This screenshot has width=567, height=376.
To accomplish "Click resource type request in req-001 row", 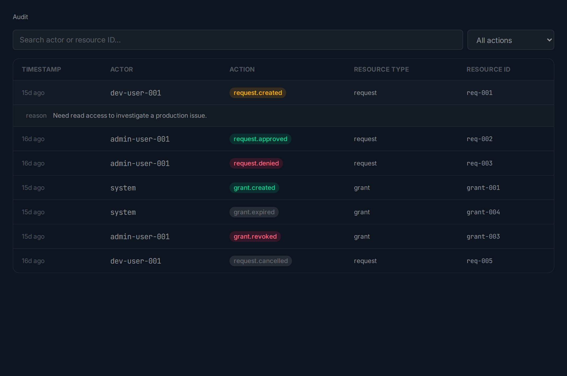I will pos(365,93).
